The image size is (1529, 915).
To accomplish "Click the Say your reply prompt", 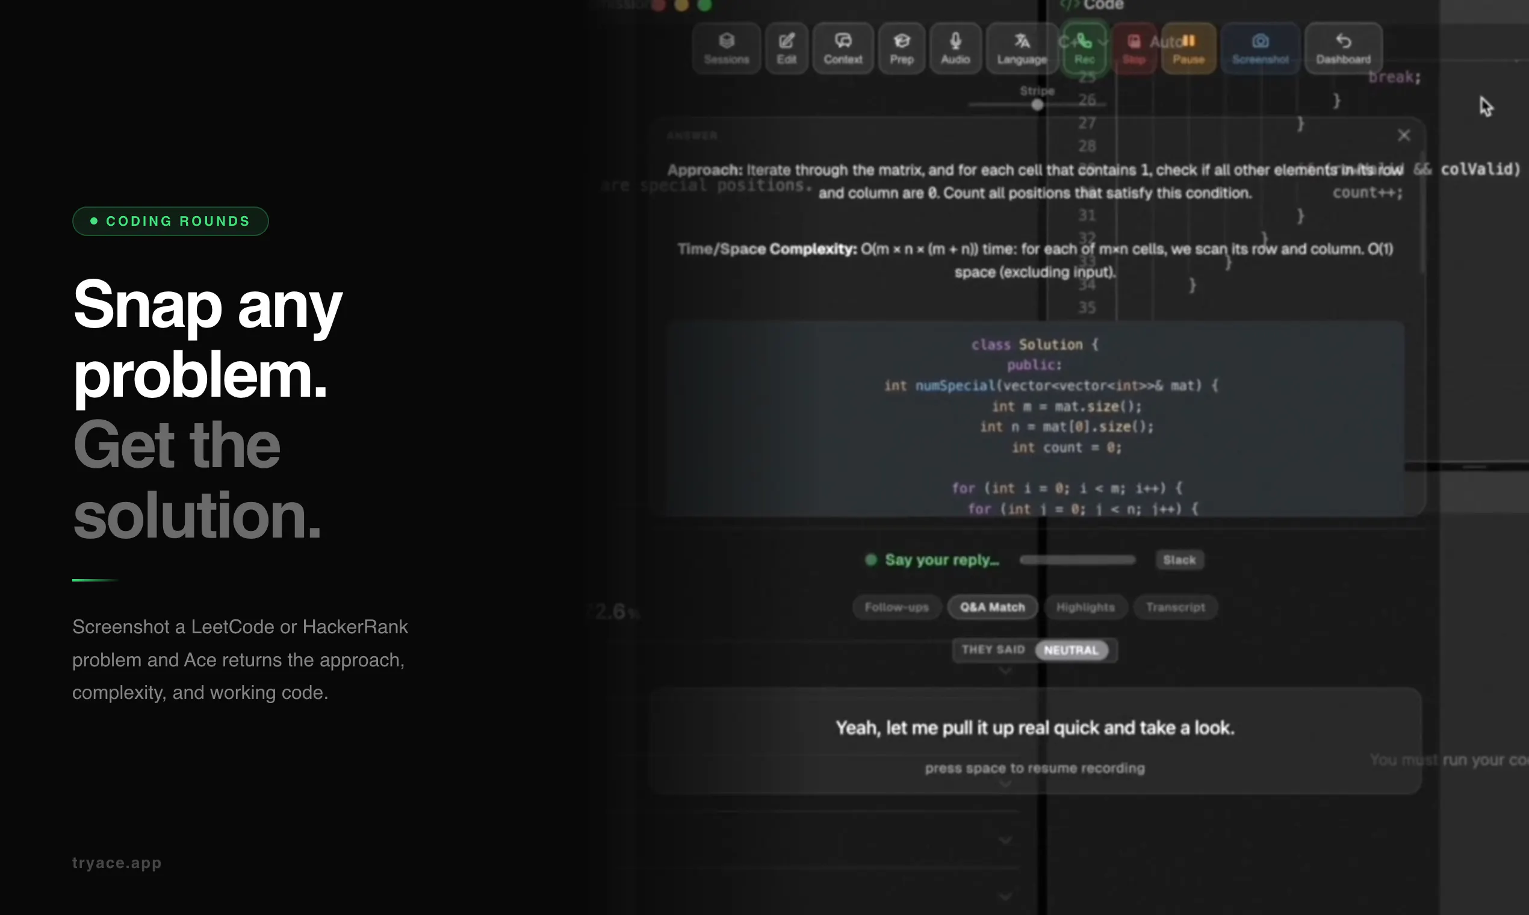I will [x=941, y=560].
